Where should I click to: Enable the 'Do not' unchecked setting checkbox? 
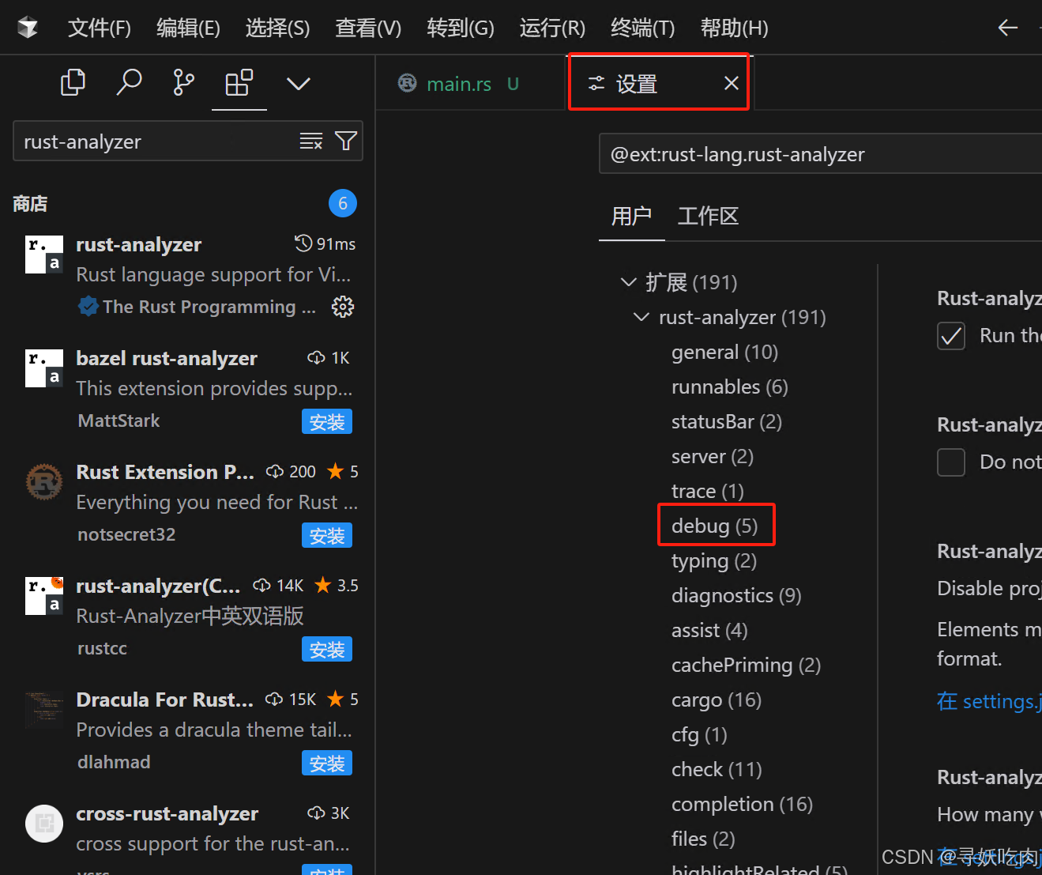point(951,462)
